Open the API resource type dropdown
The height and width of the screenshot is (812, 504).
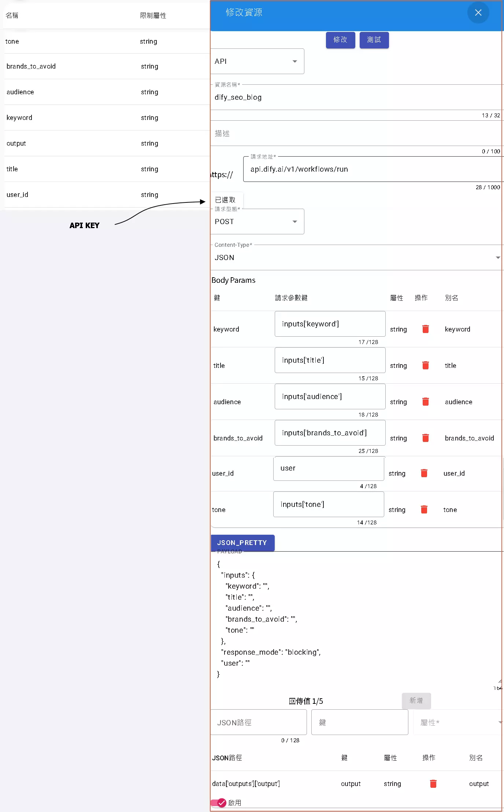[257, 61]
